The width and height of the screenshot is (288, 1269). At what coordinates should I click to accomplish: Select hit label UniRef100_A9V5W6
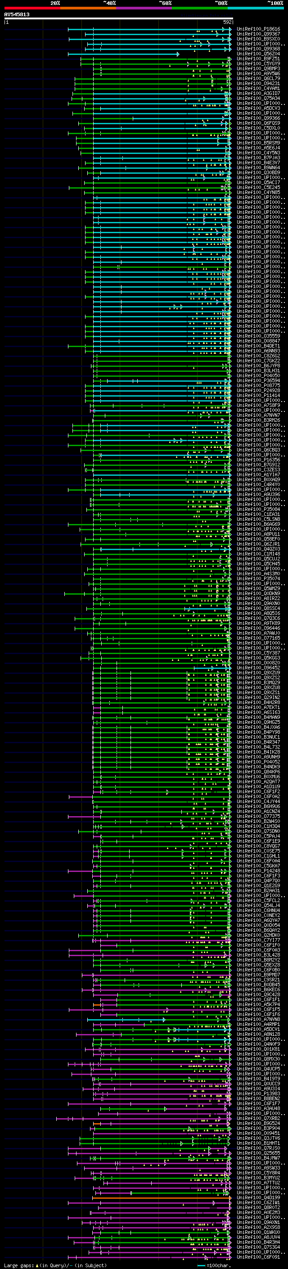pyautogui.click(x=258, y=73)
